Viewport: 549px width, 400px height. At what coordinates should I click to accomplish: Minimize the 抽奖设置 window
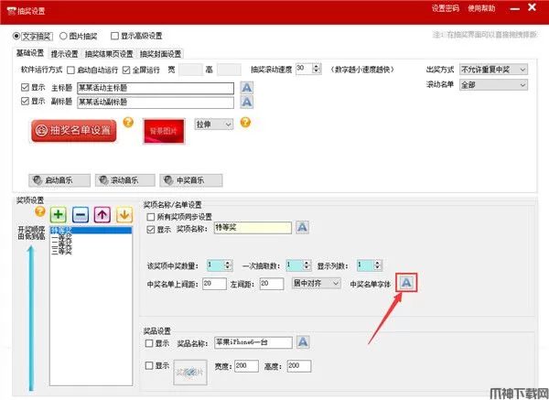click(x=514, y=8)
